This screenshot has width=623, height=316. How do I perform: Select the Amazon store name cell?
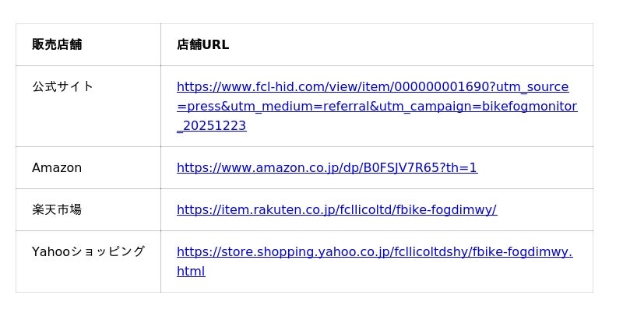tap(57, 167)
